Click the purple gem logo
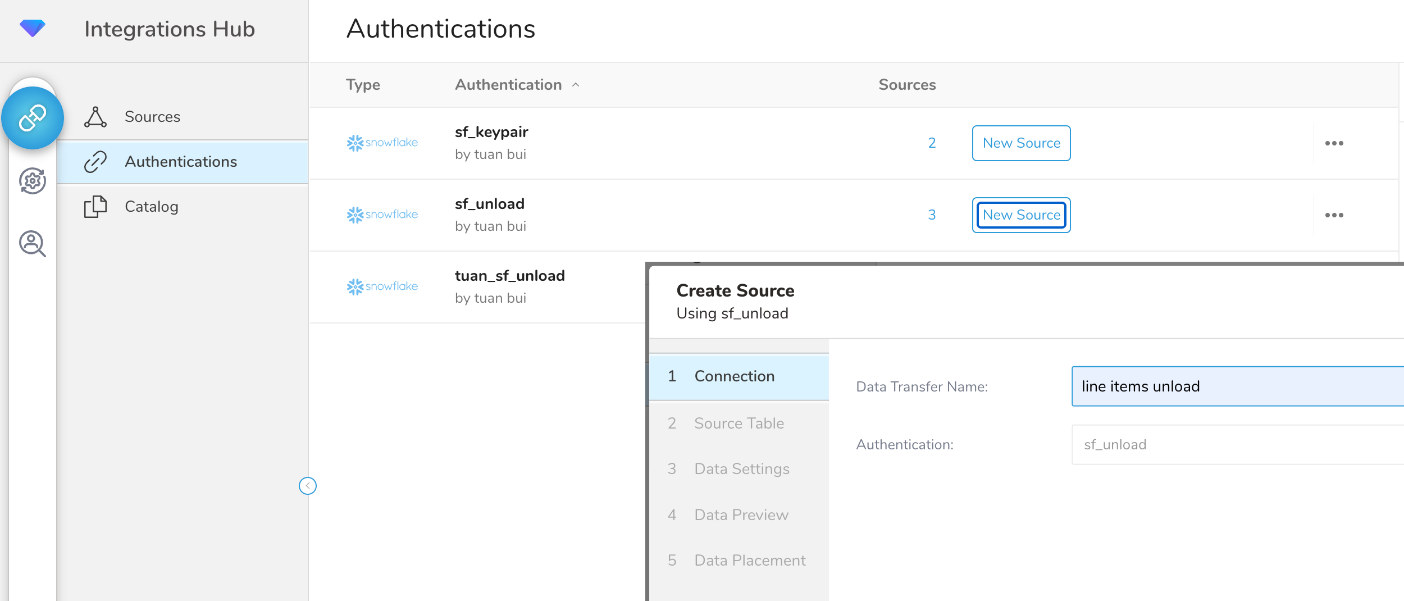The height and width of the screenshot is (601, 1404). (x=33, y=28)
